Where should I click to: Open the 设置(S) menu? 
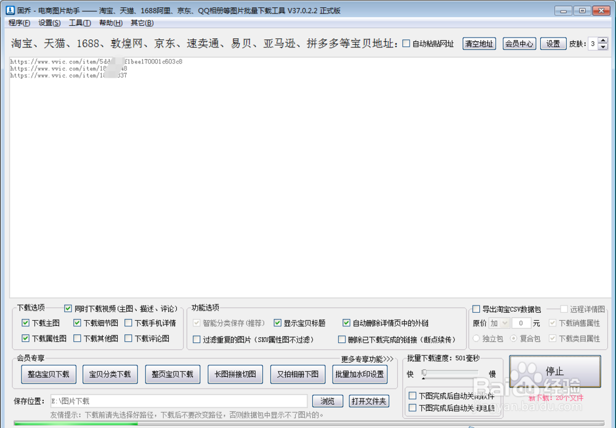[x=49, y=23]
